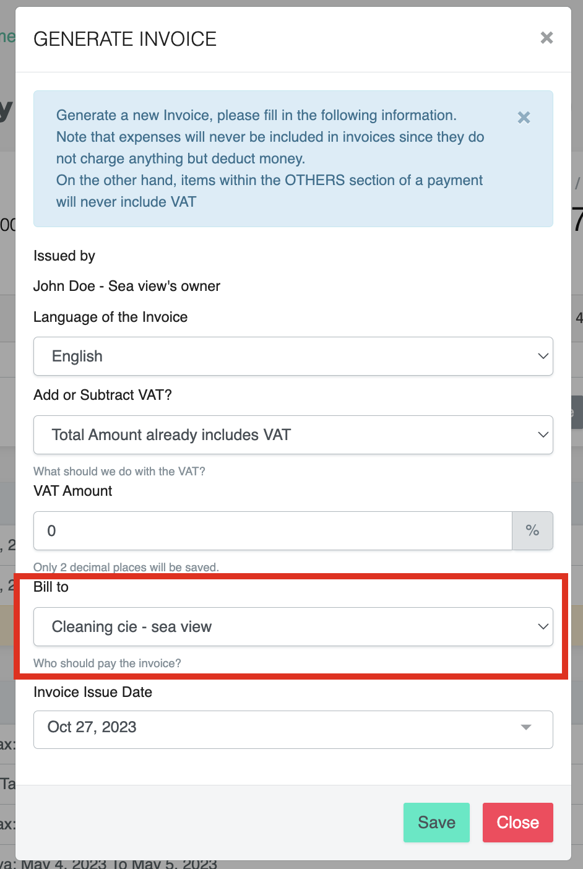The width and height of the screenshot is (583, 869).
Task: Close the Generate Invoice dialog with X icon
Action: (x=546, y=38)
